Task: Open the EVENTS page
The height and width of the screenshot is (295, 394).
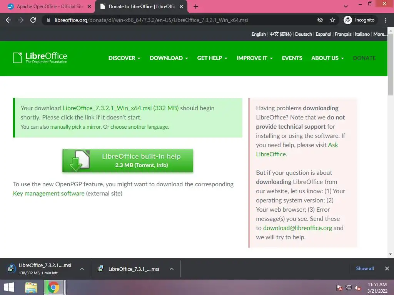Action: click(292, 58)
